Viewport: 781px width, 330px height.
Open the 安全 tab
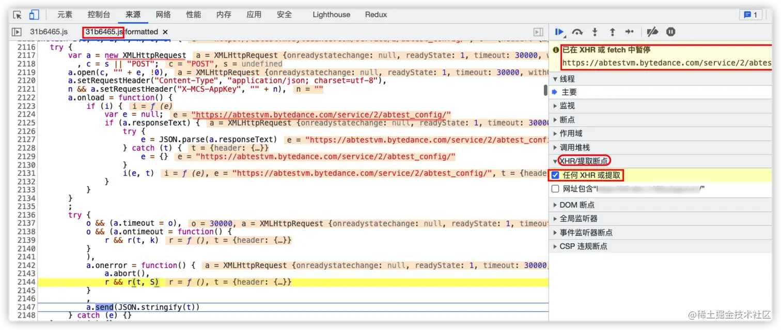click(x=284, y=14)
